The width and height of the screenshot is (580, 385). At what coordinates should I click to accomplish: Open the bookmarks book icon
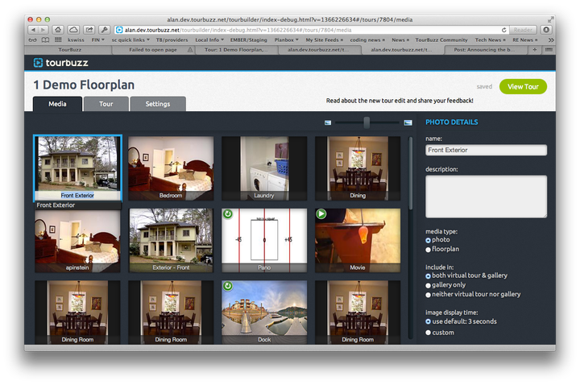[45, 39]
